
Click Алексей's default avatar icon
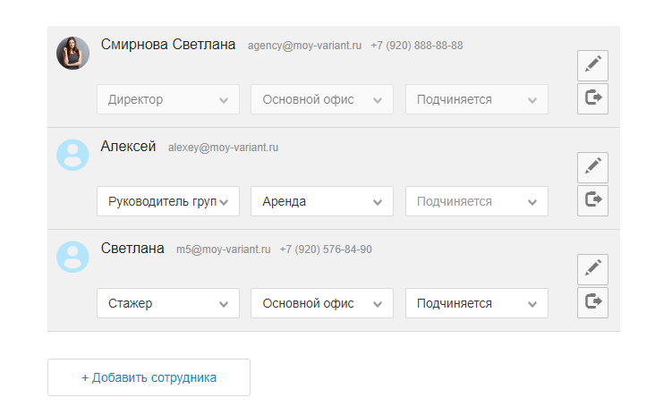72,156
